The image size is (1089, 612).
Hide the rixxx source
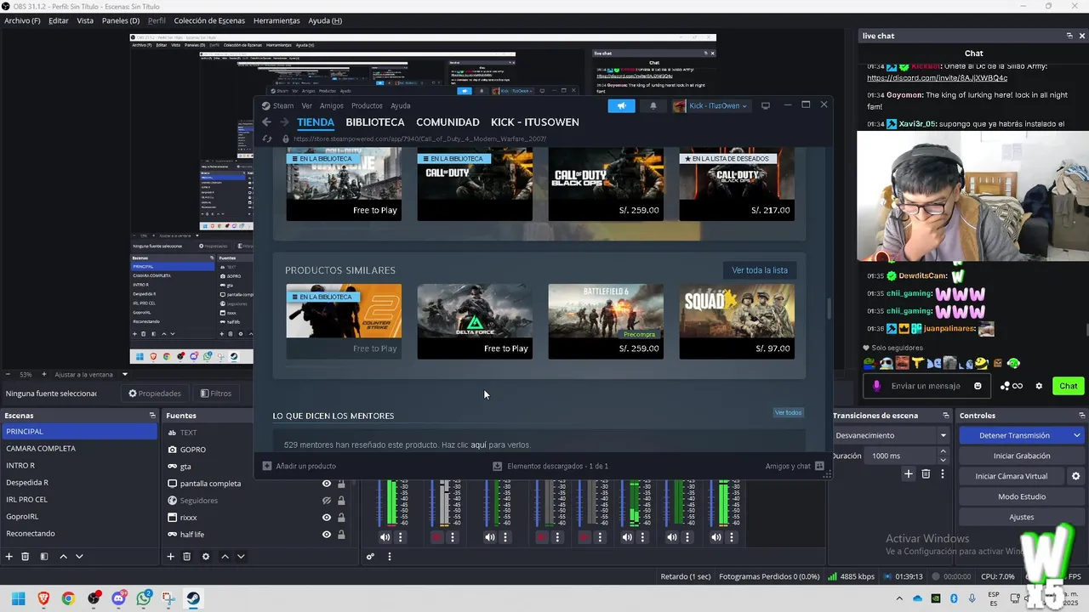326,518
